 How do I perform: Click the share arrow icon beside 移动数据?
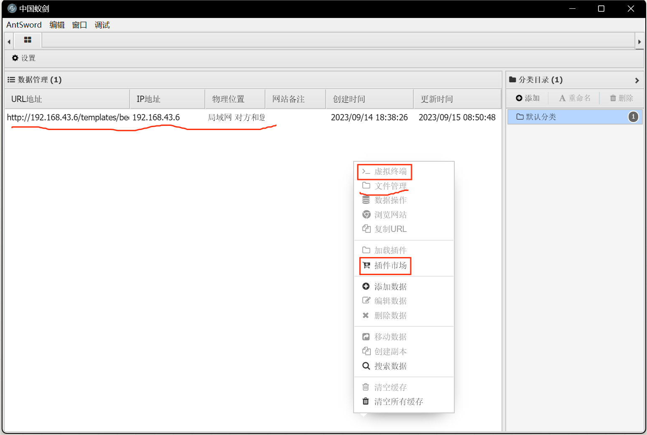366,337
